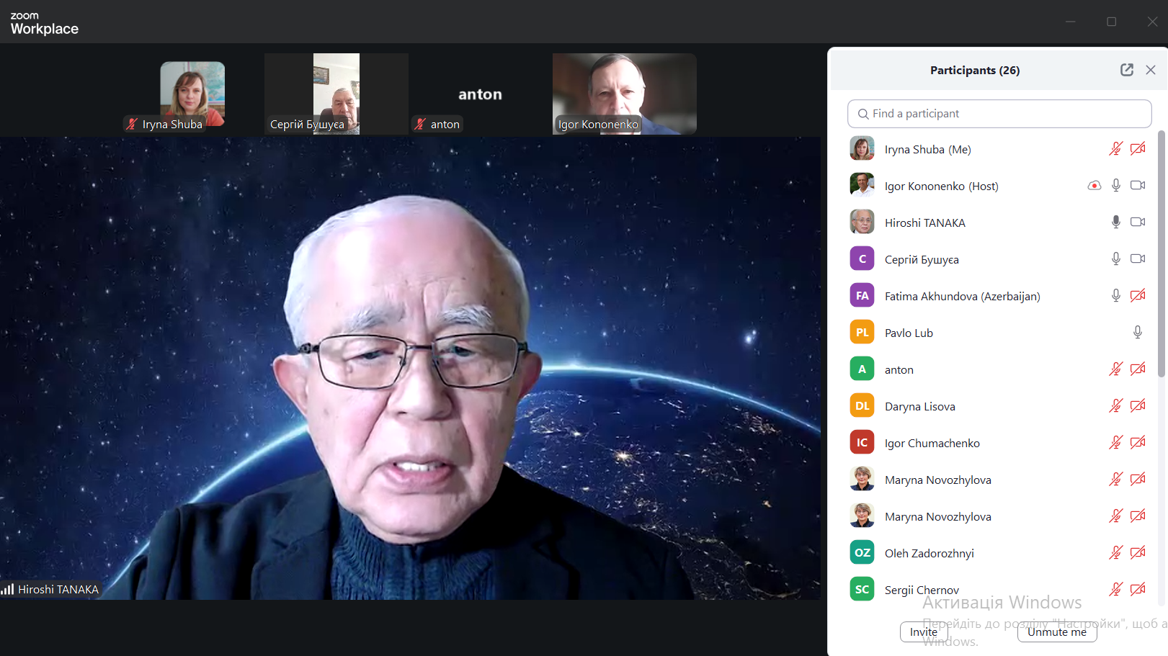Click the camera-off icon for Sergii Chernov
The height and width of the screenshot is (656, 1168).
1138,590
